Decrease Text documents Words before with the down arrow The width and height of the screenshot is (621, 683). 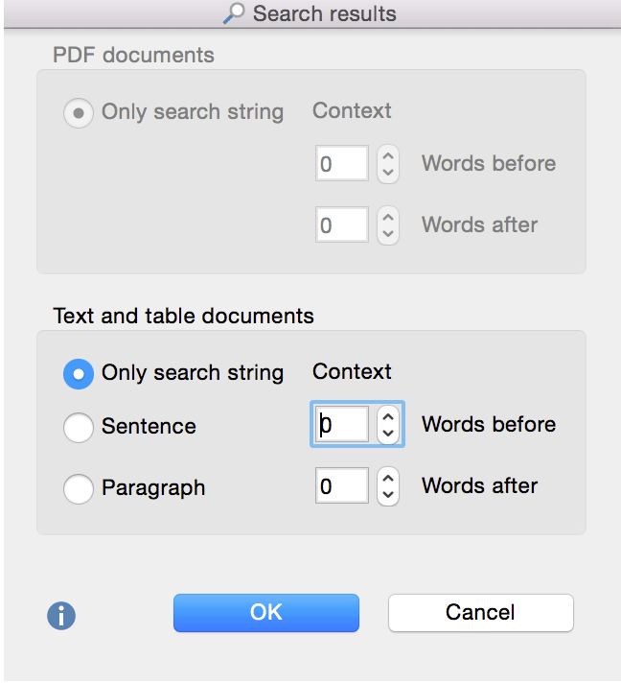(x=388, y=434)
